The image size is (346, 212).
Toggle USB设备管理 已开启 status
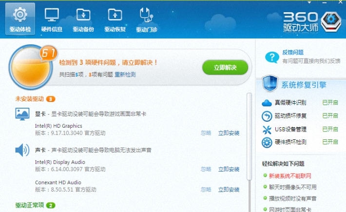[x=330, y=129]
